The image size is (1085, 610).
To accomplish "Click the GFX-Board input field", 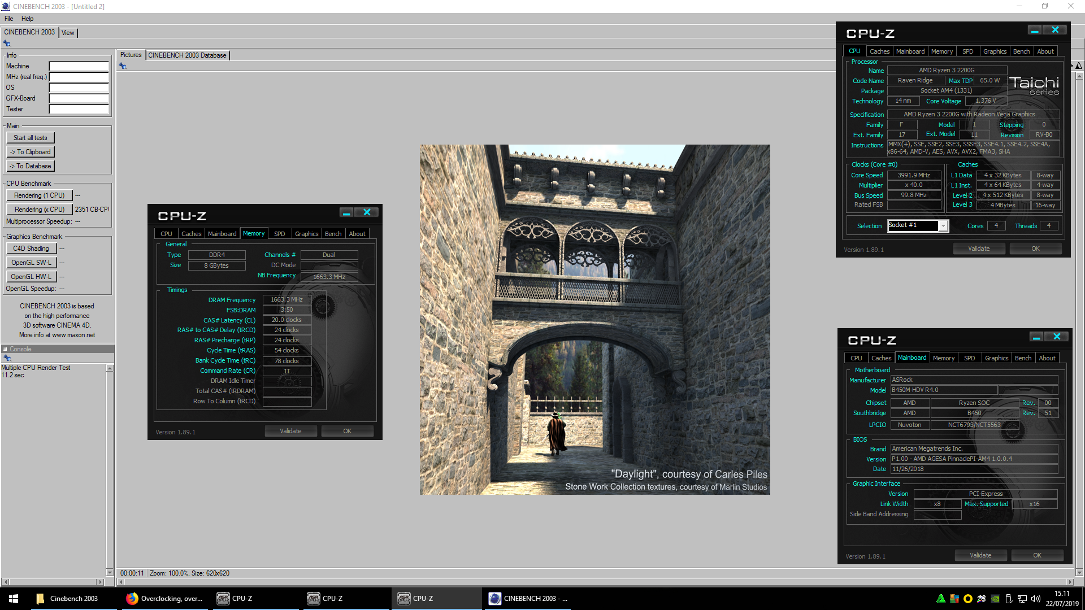I will [x=79, y=98].
